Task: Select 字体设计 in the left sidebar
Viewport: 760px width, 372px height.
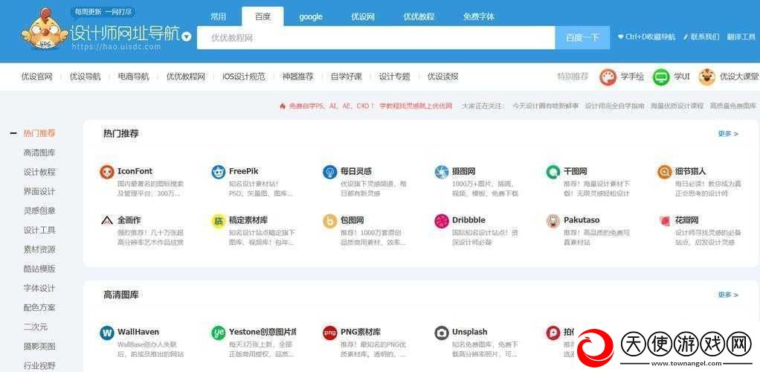Action: point(39,288)
